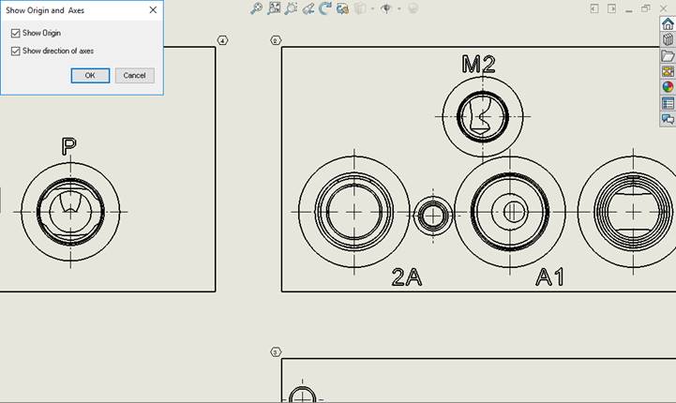Select the A1 port label text
This screenshot has width=676, height=403.
549,277
